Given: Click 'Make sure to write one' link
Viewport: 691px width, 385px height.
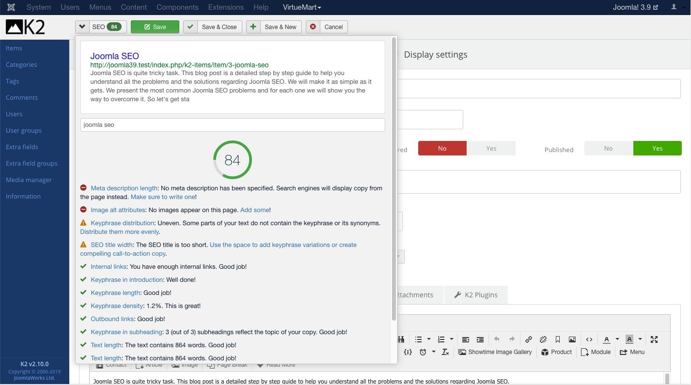Looking at the screenshot, I should [x=162, y=197].
